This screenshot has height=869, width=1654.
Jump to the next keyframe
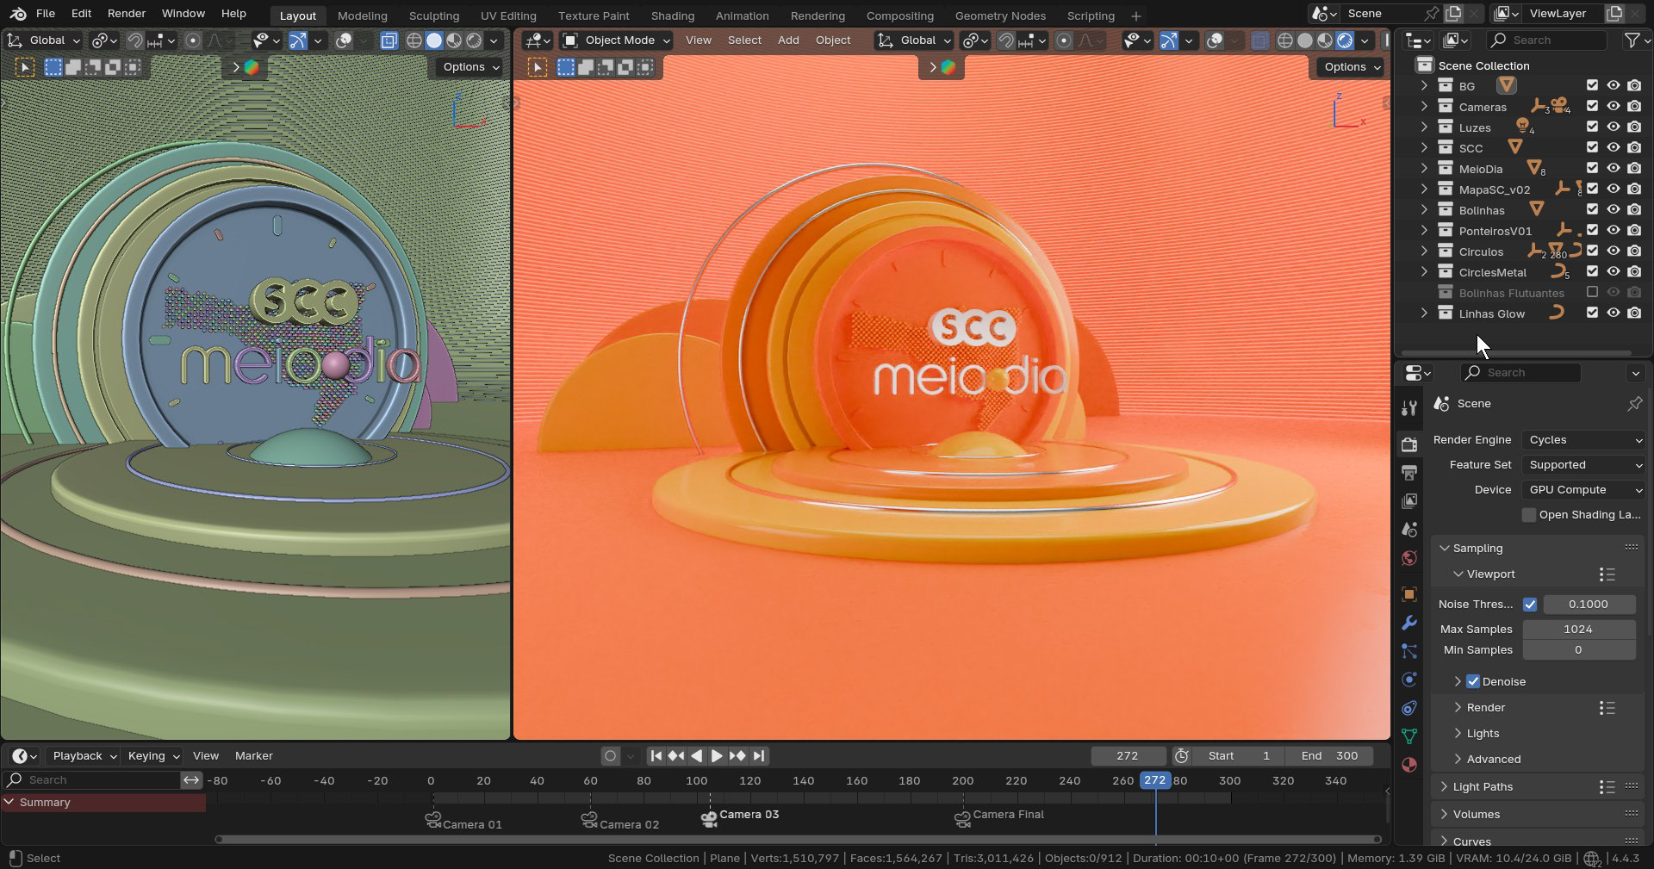[737, 756]
